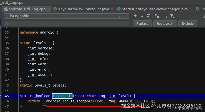The height and width of the screenshot is (112, 205).
Task: Open replace history magnifier in replace field
Action: [6, 23]
